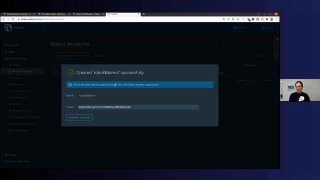Collapse the sidebar with the arrow icon

click(40, 36)
